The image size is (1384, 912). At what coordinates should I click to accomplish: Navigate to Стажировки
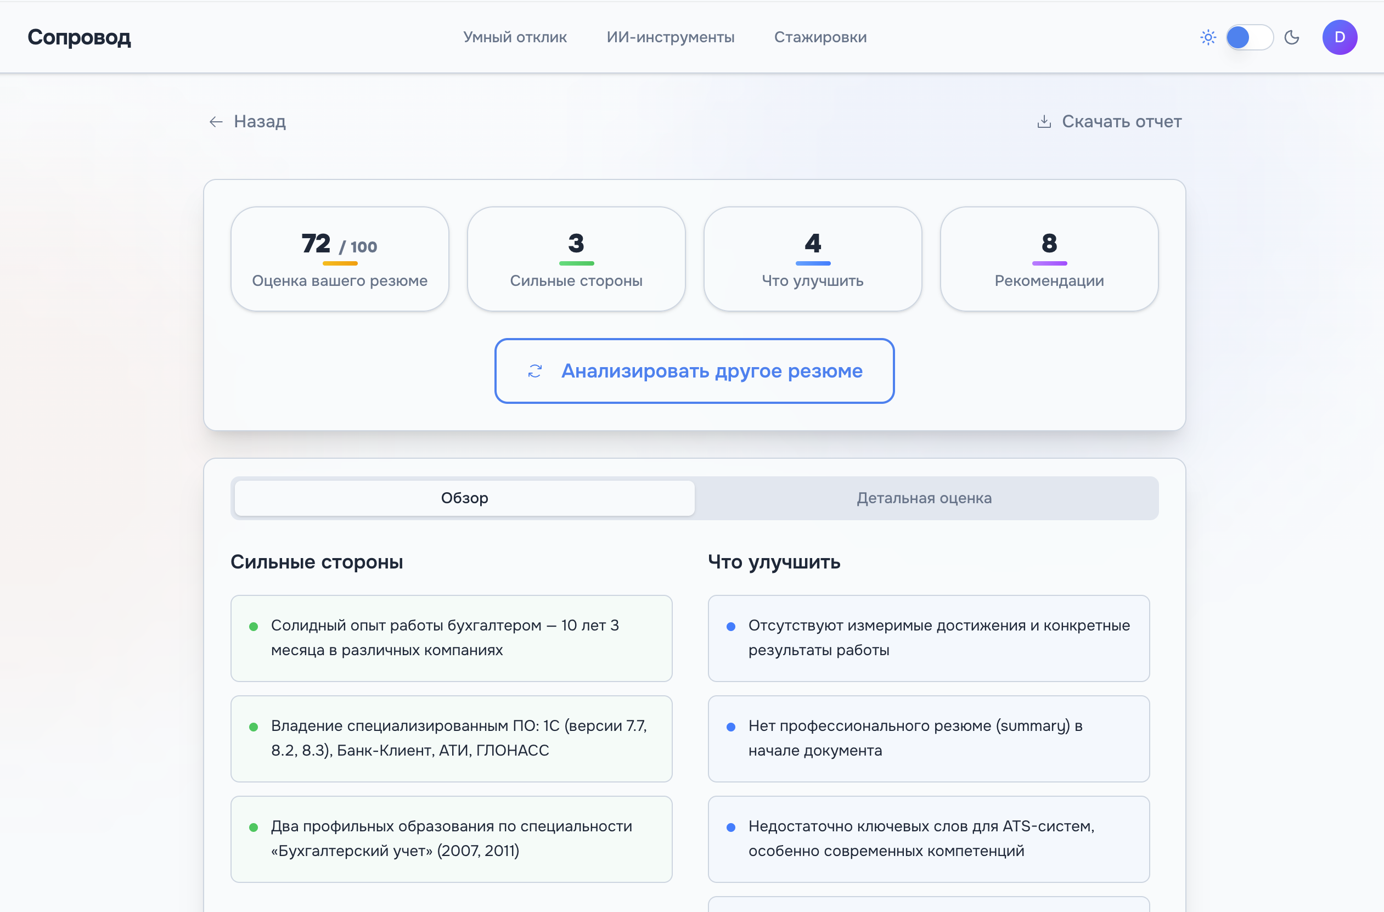coord(820,37)
